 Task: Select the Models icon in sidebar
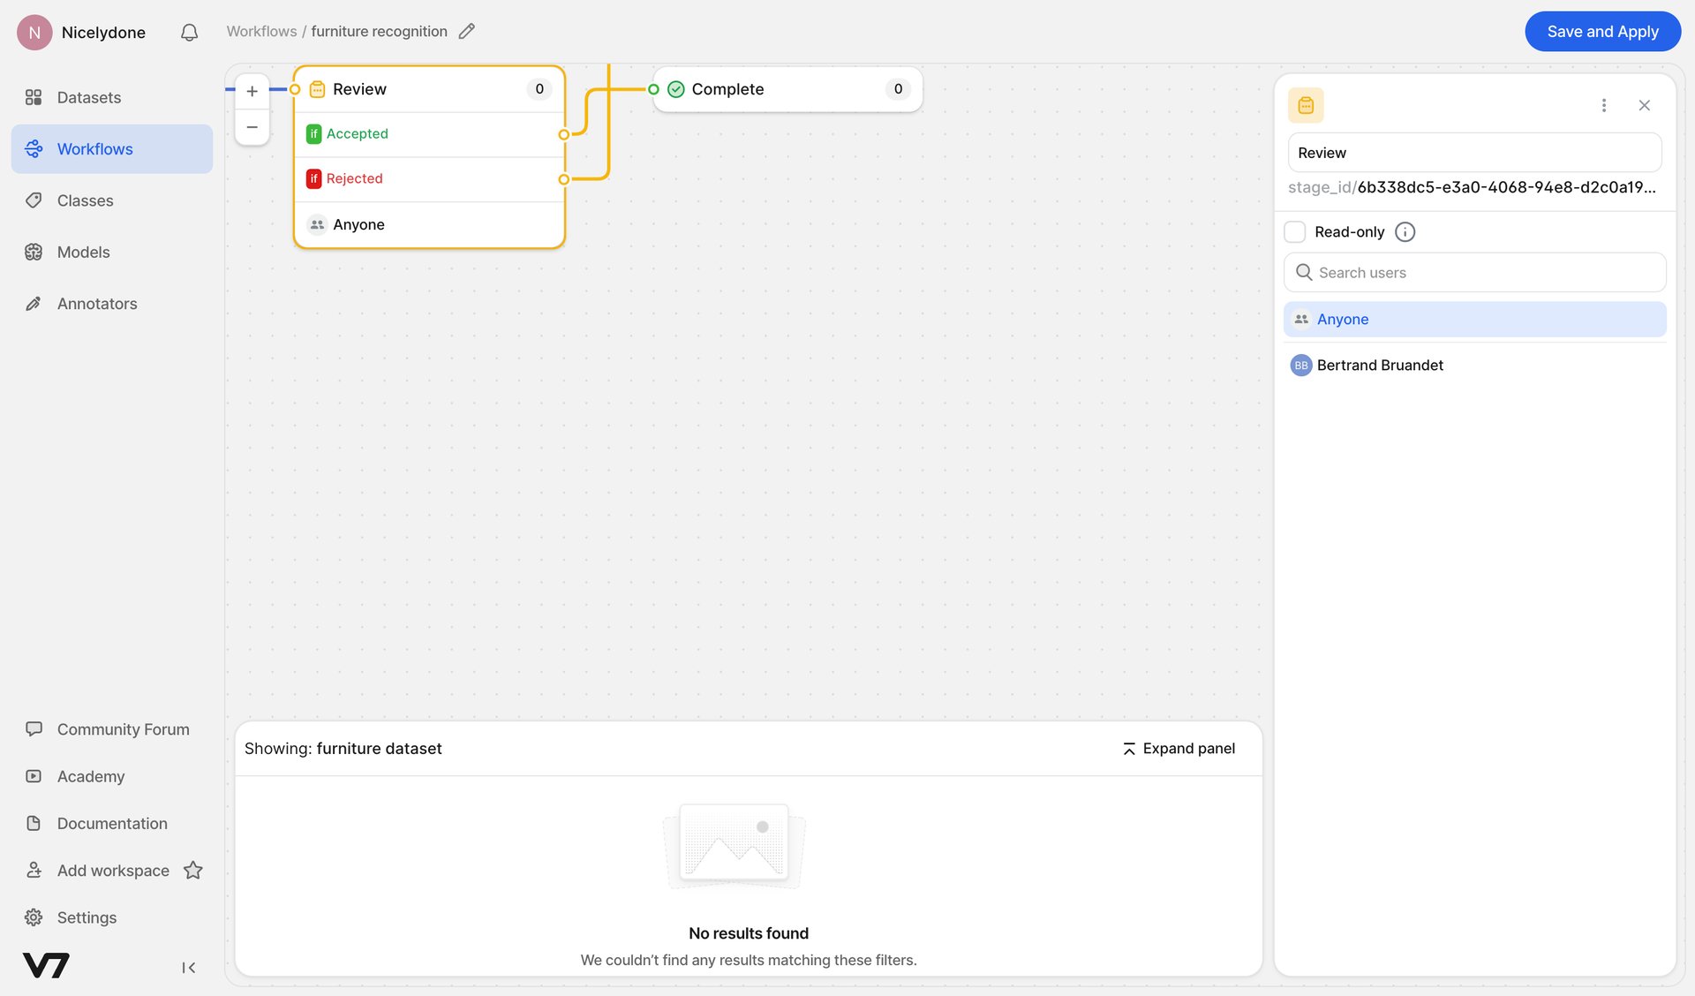tap(34, 252)
